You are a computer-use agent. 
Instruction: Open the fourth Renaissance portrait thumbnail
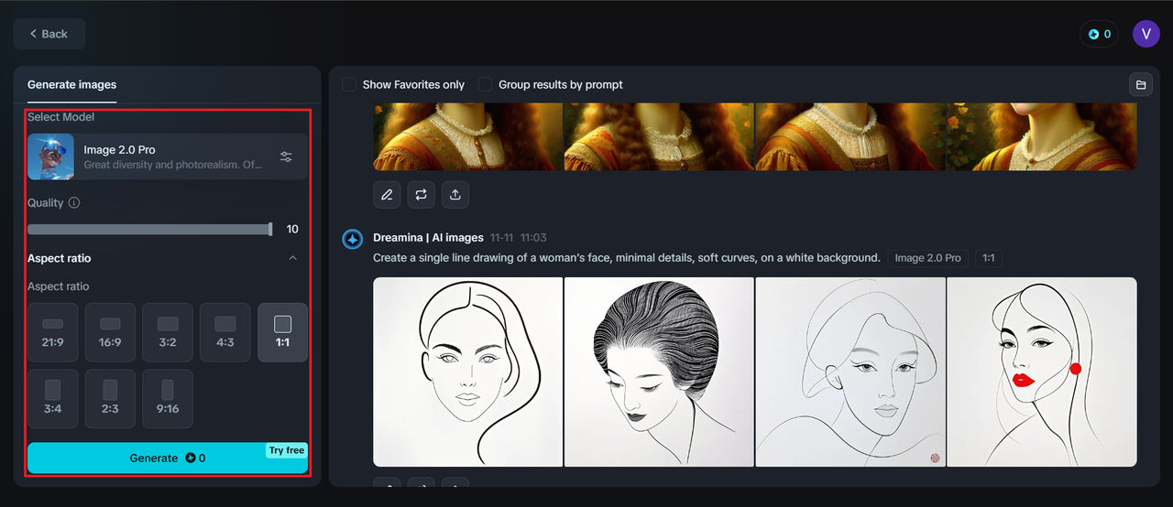pyautogui.click(x=1042, y=136)
